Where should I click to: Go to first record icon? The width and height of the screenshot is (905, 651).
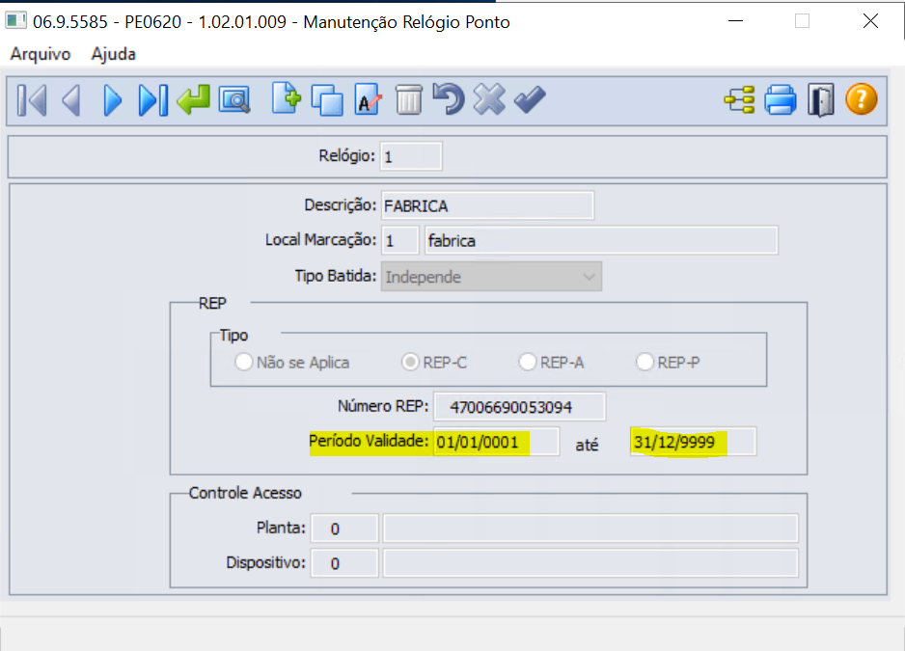click(x=32, y=100)
